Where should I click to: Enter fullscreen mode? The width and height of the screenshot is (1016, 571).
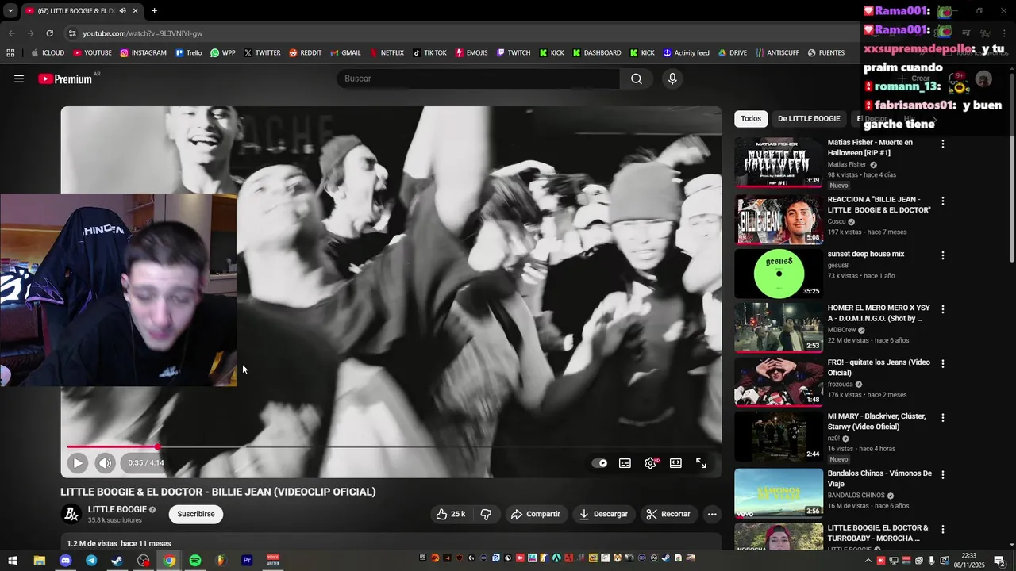pos(701,463)
